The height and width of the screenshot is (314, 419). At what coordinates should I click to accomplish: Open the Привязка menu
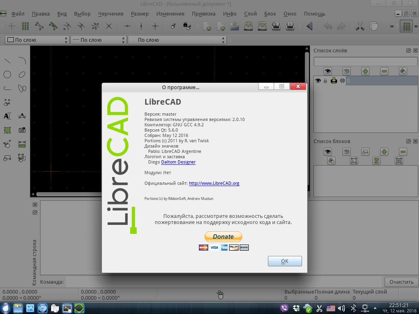204,13
